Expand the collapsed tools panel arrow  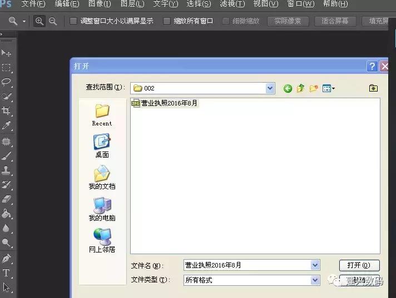[2, 34]
